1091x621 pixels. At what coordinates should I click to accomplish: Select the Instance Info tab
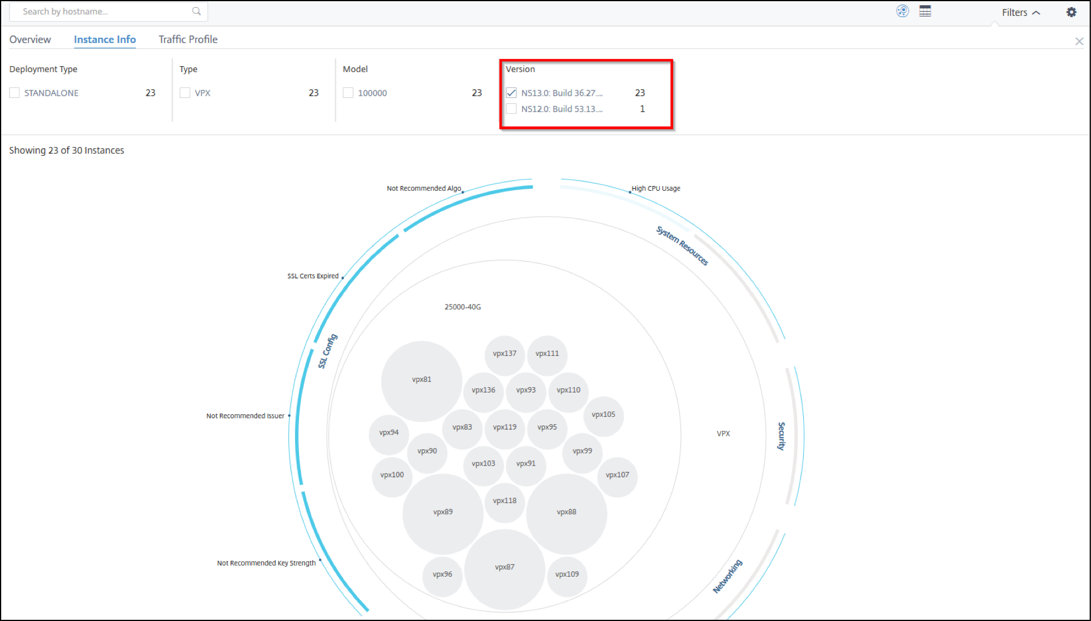(x=105, y=40)
